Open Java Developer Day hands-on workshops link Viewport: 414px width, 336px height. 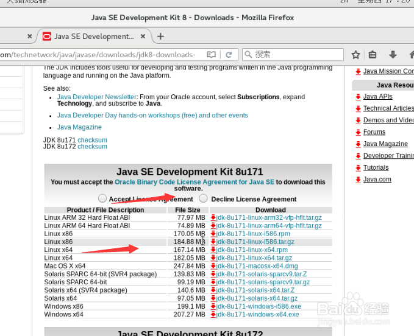[x=152, y=115]
